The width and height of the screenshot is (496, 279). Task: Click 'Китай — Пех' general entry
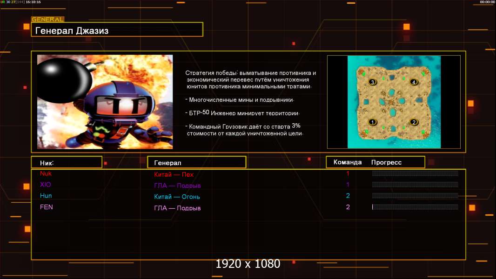174,174
